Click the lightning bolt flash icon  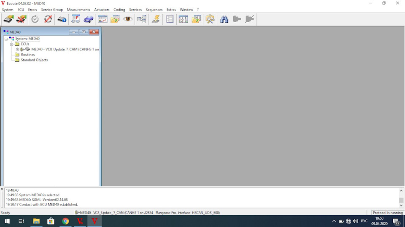(156, 19)
